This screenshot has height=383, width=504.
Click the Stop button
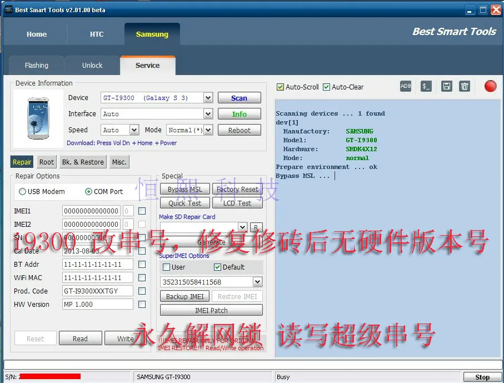pos(482,377)
